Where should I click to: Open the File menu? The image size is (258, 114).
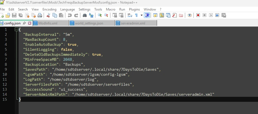click(2, 9)
